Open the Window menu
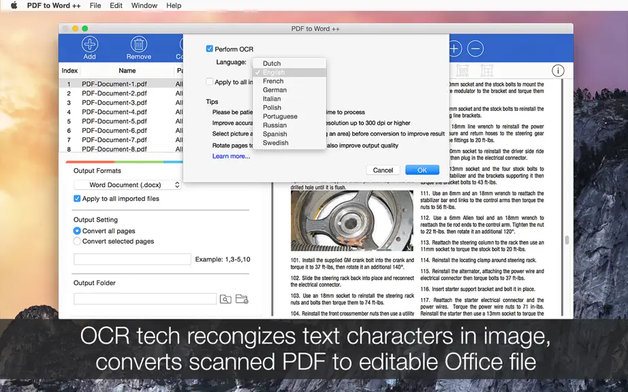The width and height of the screenshot is (628, 392). click(144, 5)
